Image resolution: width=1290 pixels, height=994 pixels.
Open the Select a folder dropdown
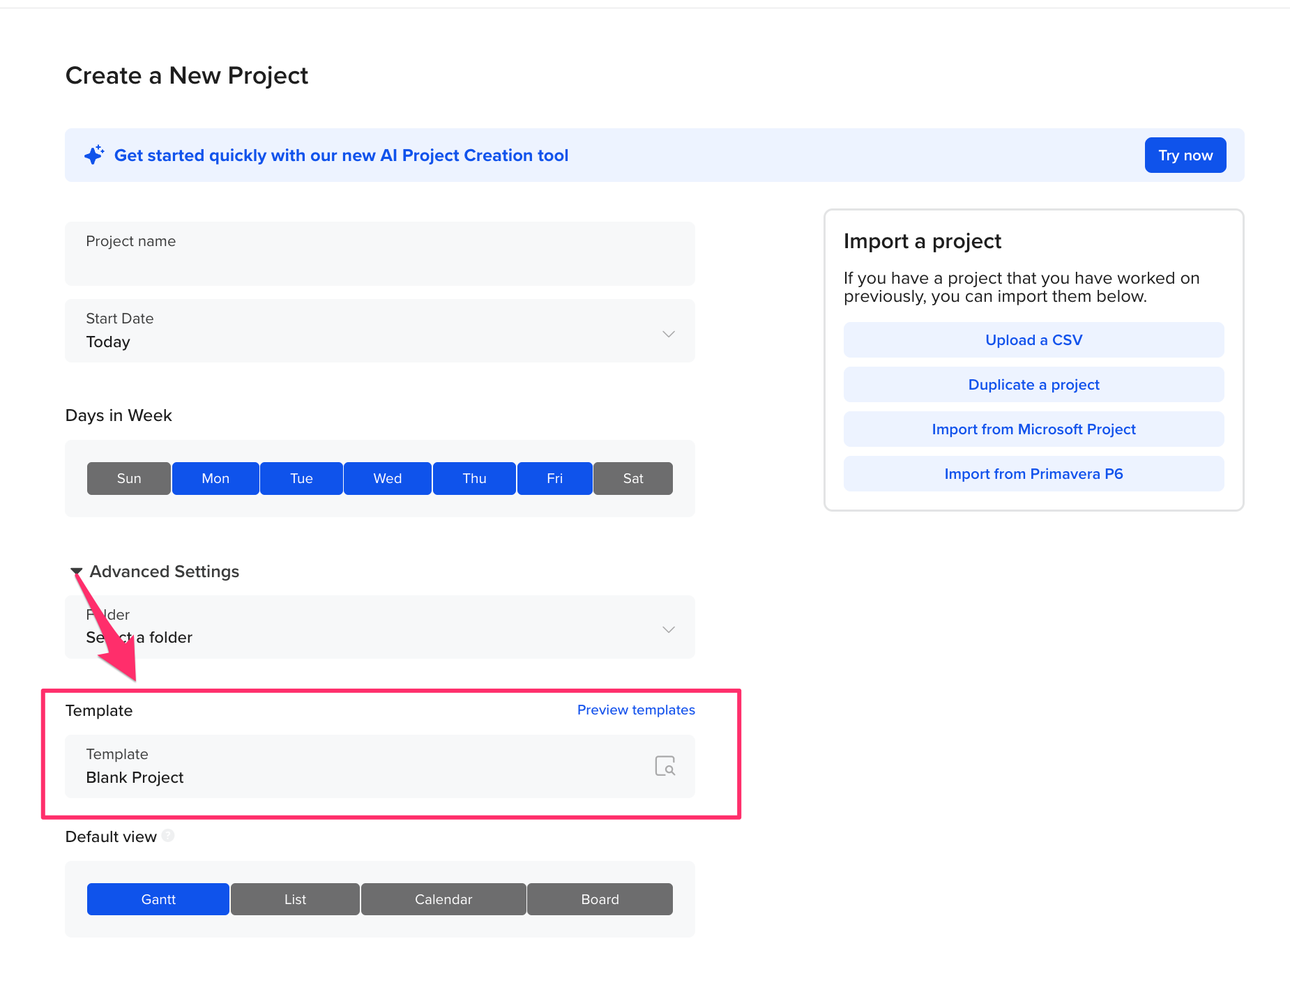(x=380, y=627)
